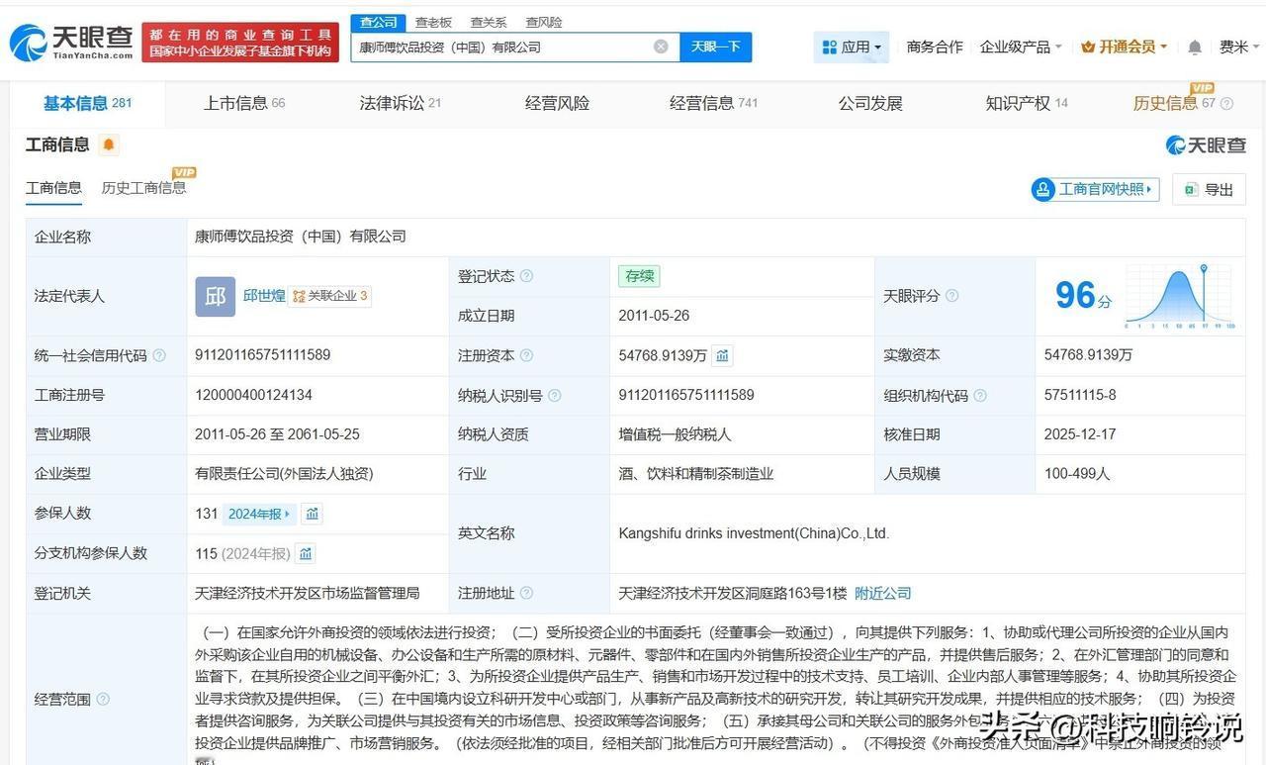
Task: Click the 邱 avatar of legal representative
Action: (215, 296)
